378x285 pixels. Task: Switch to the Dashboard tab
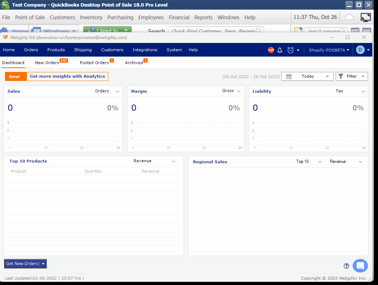pos(13,63)
